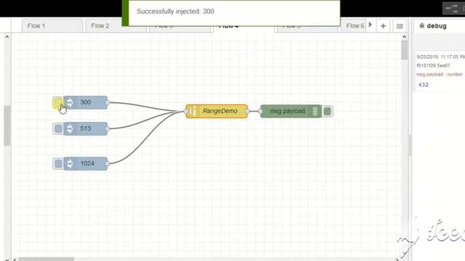
Task: Trigger the 300 inject node button
Action: [x=58, y=103]
